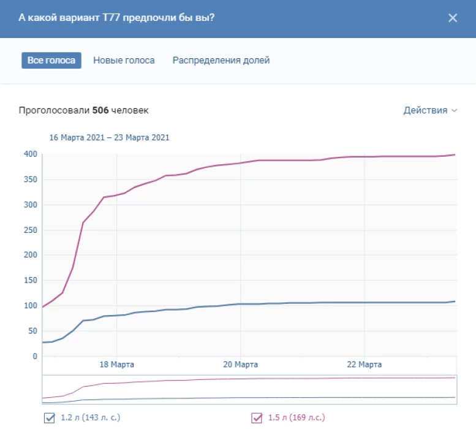The height and width of the screenshot is (429, 476).
Task: Click the blue 1.2 л line end near 100
Action: tap(454, 302)
